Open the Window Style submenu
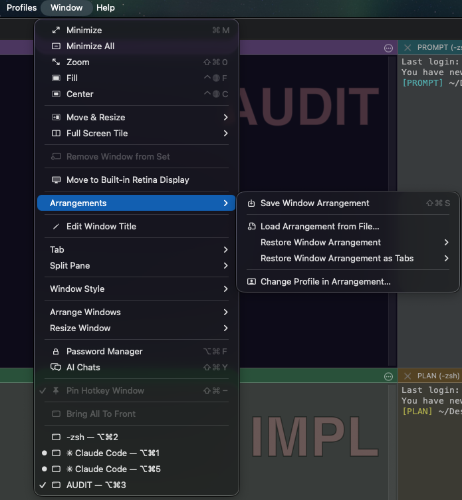462x500 pixels. (x=136, y=289)
